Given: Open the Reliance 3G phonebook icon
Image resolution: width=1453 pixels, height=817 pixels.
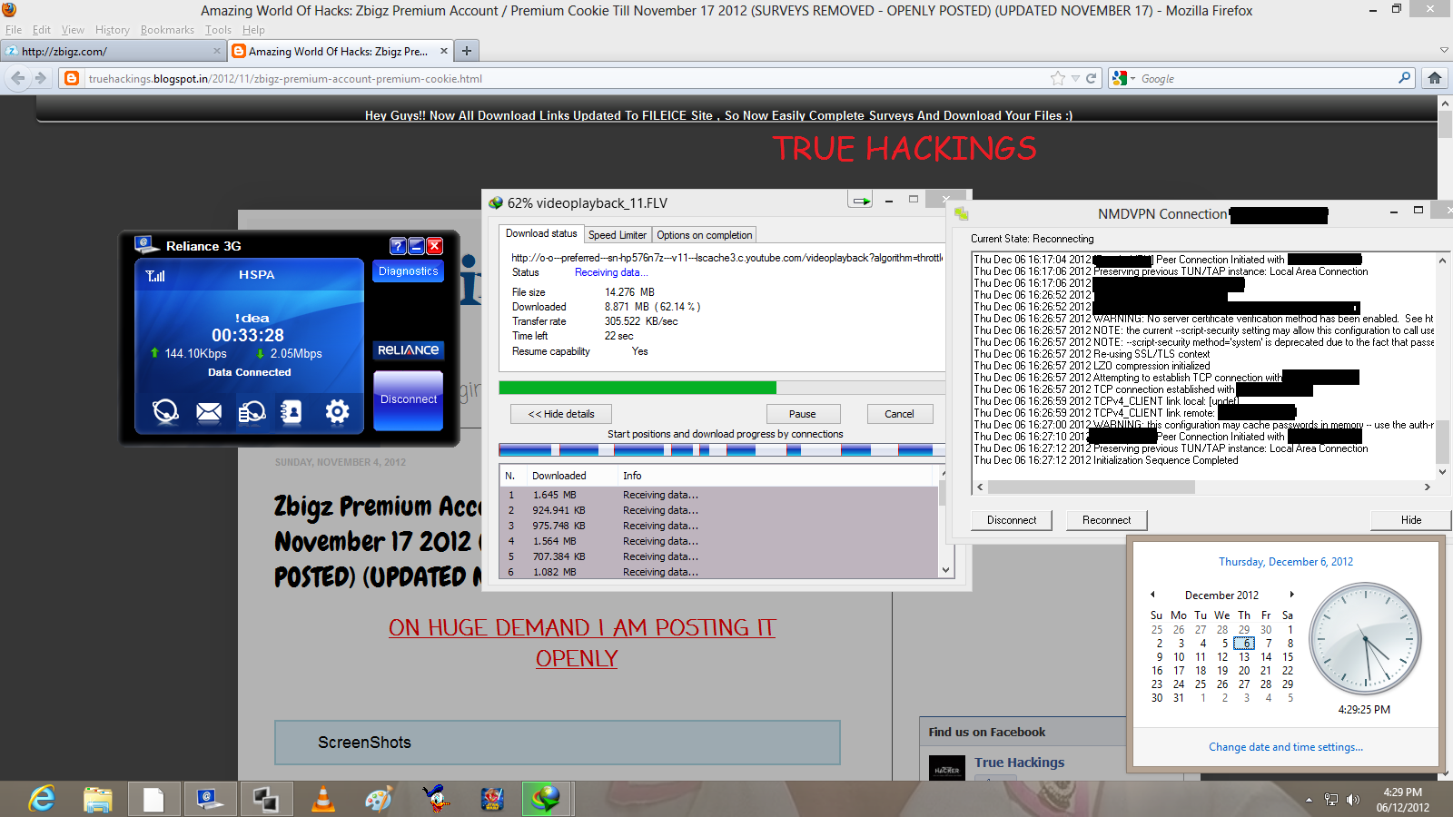Looking at the screenshot, I should click(x=292, y=412).
